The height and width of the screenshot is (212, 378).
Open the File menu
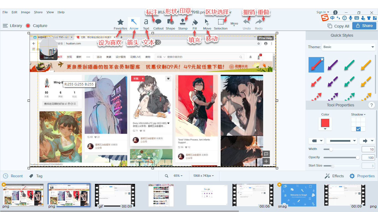click(x=5, y=12)
